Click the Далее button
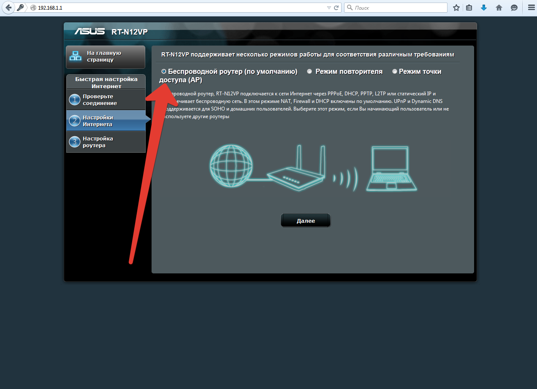Image resolution: width=537 pixels, height=389 pixels. (x=306, y=221)
